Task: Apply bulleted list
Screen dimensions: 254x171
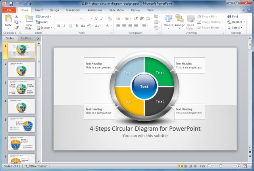Action: [119, 19]
